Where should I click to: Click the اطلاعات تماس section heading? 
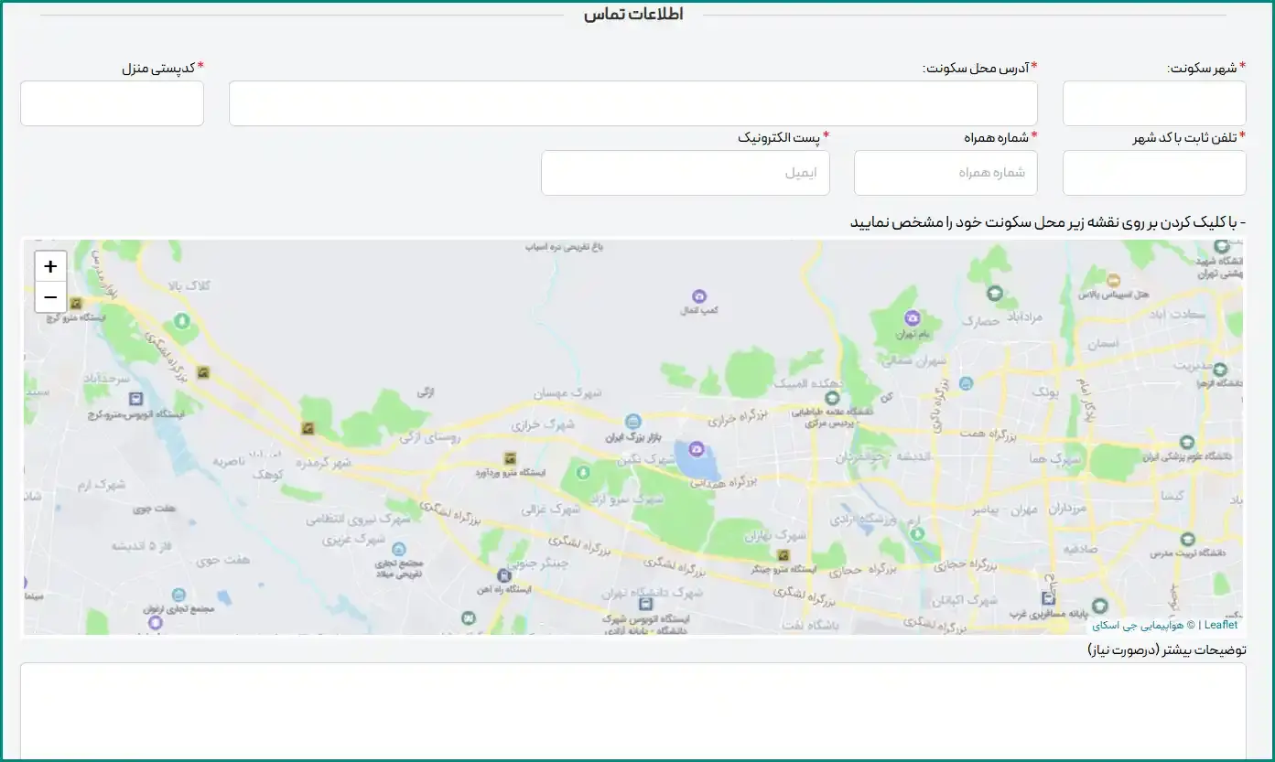[x=633, y=15]
